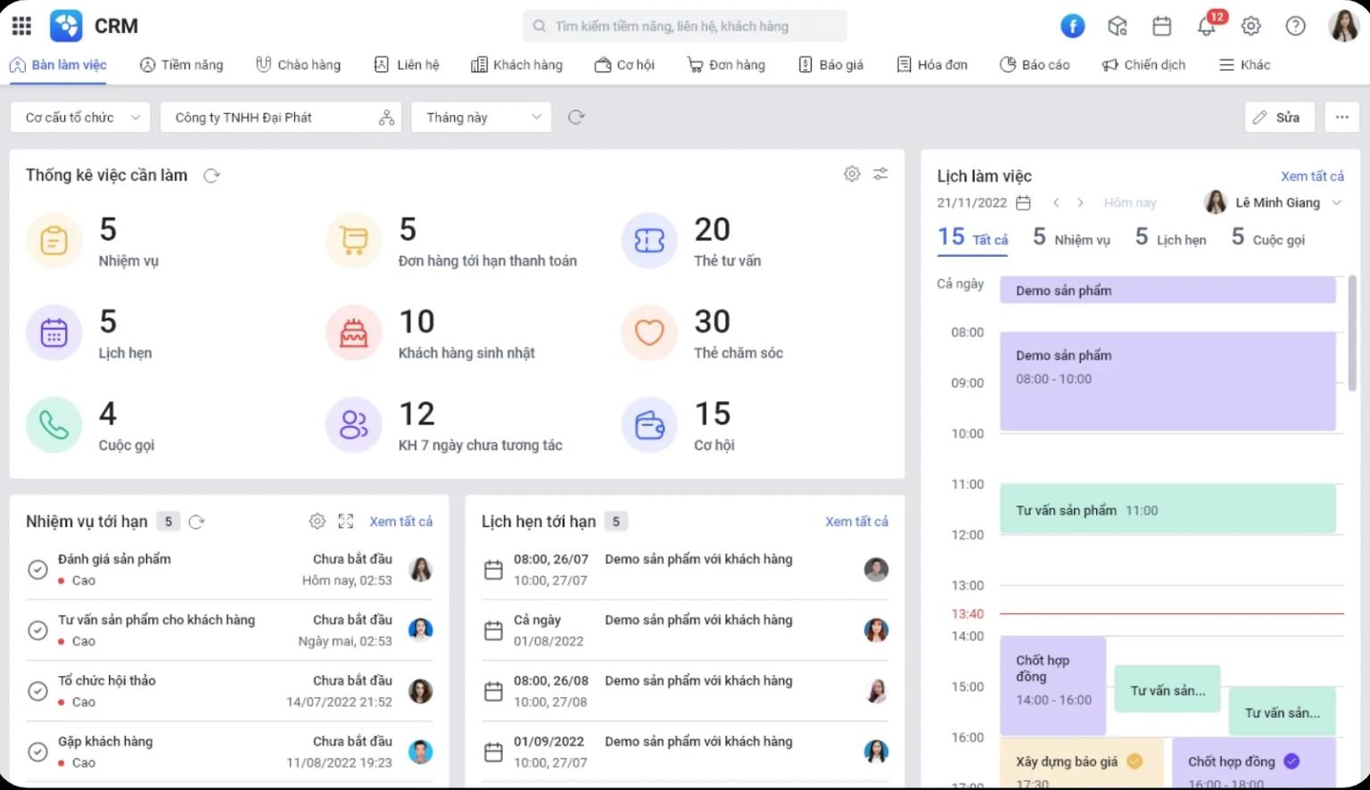Open the Cơ cấu tổ chức dropdown

(x=82, y=118)
